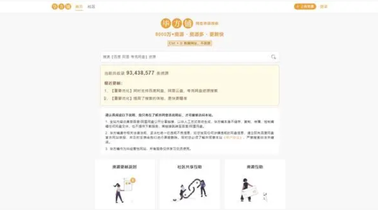This screenshot has width=378, height=219.
Task: Click the small logo in the header
Action: coord(61,6)
